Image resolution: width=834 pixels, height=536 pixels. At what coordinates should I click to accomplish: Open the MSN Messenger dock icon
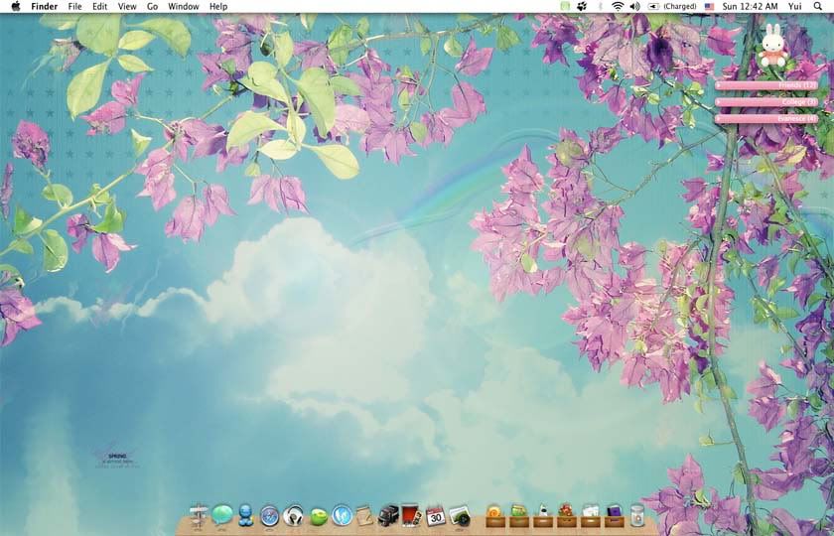pyautogui.click(x=246, y=515)
